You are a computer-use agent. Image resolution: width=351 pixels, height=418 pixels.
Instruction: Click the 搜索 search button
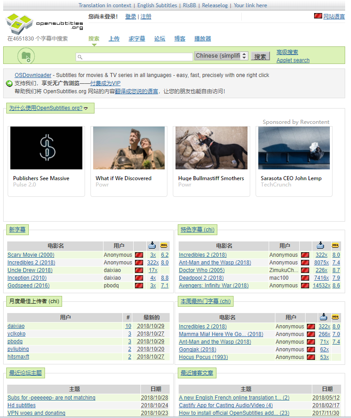260,56
